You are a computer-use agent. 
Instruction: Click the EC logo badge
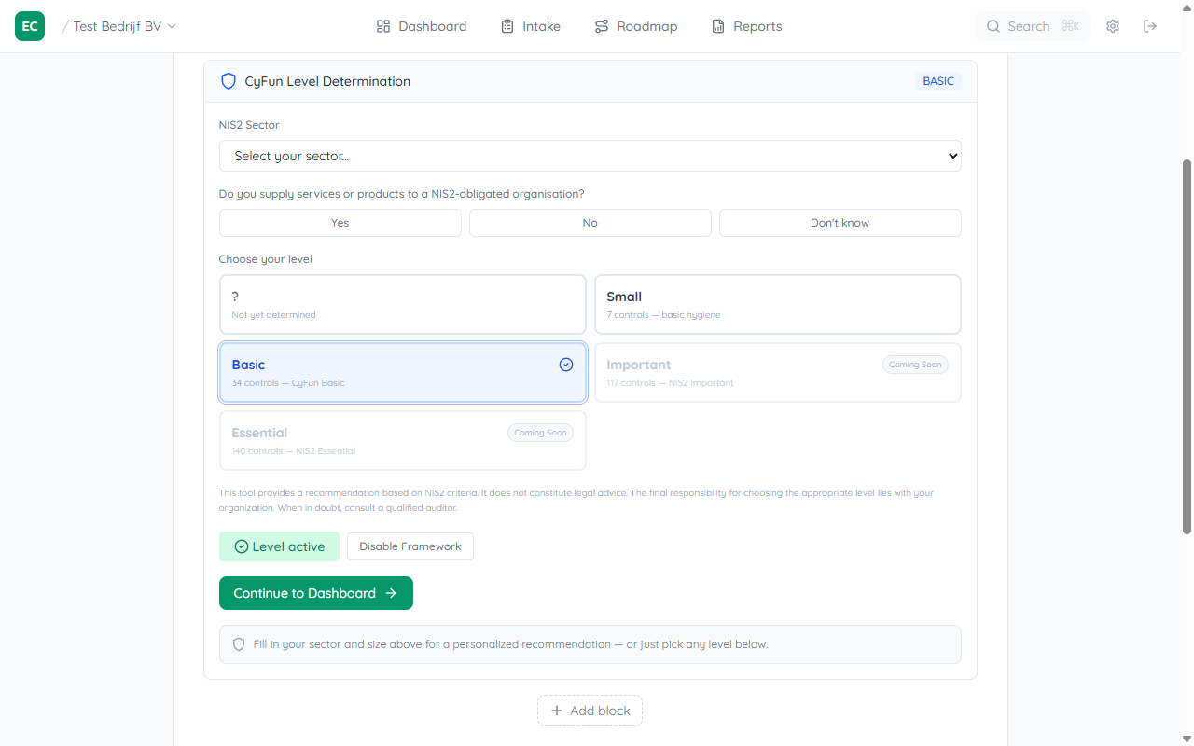pos(30,26)
